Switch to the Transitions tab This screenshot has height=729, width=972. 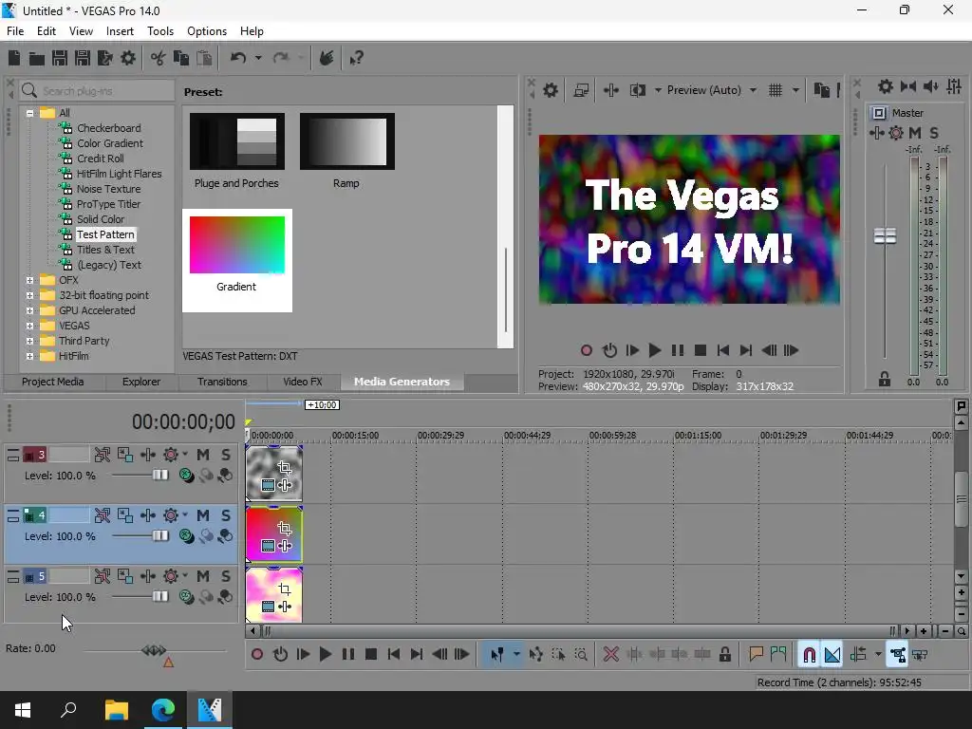pyautogui.click(x=222, y=382)
